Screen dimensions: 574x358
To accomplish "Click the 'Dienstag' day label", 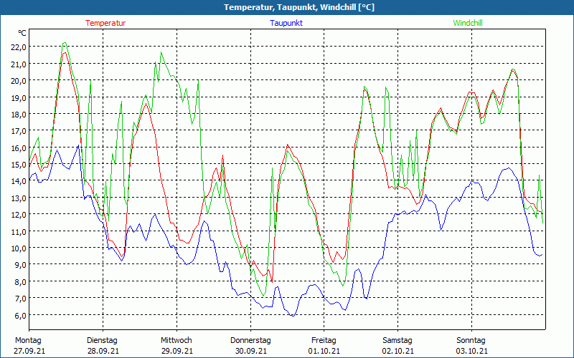I will pyautogui.click(x=102, y=341).
